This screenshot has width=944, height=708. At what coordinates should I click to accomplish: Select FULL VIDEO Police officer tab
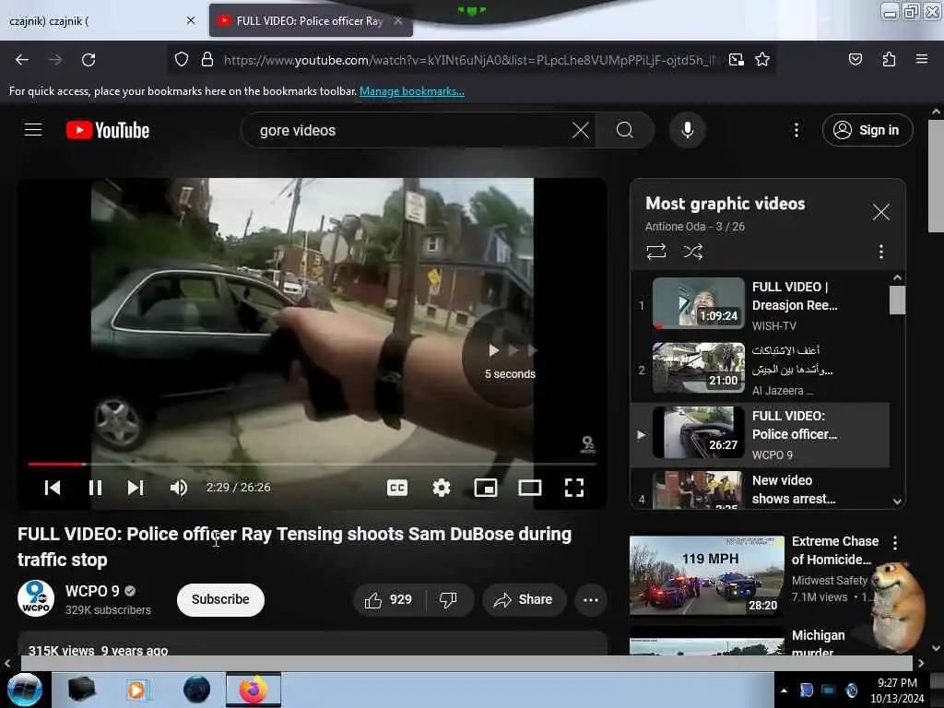pyautogui.click(x=311, y=21)
